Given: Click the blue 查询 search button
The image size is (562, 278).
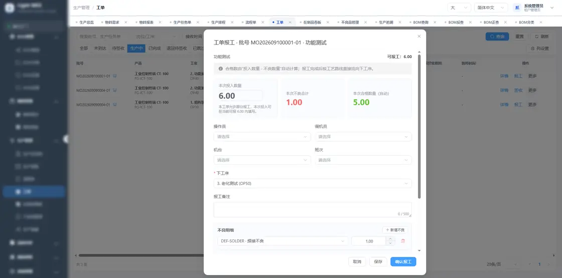Looking at the screenshot, I should (497, 37).
